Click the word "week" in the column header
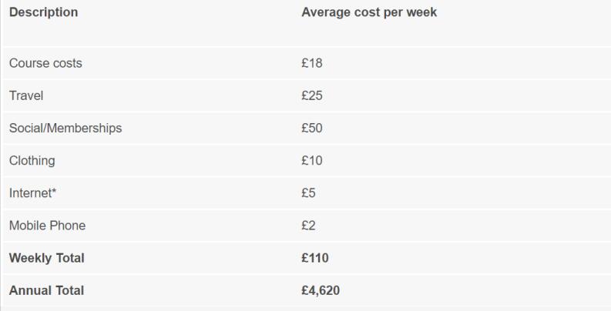Screen dimensions: 611x311 point(423,14)
